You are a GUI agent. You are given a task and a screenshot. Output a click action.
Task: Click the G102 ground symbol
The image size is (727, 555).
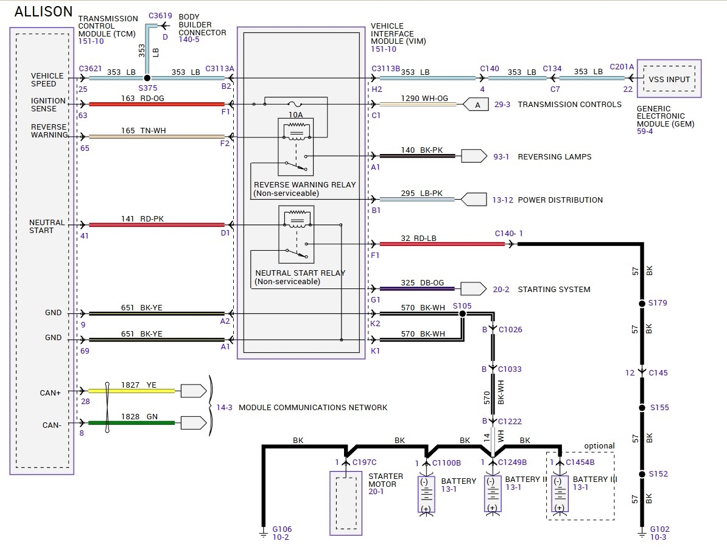(642, 534)
